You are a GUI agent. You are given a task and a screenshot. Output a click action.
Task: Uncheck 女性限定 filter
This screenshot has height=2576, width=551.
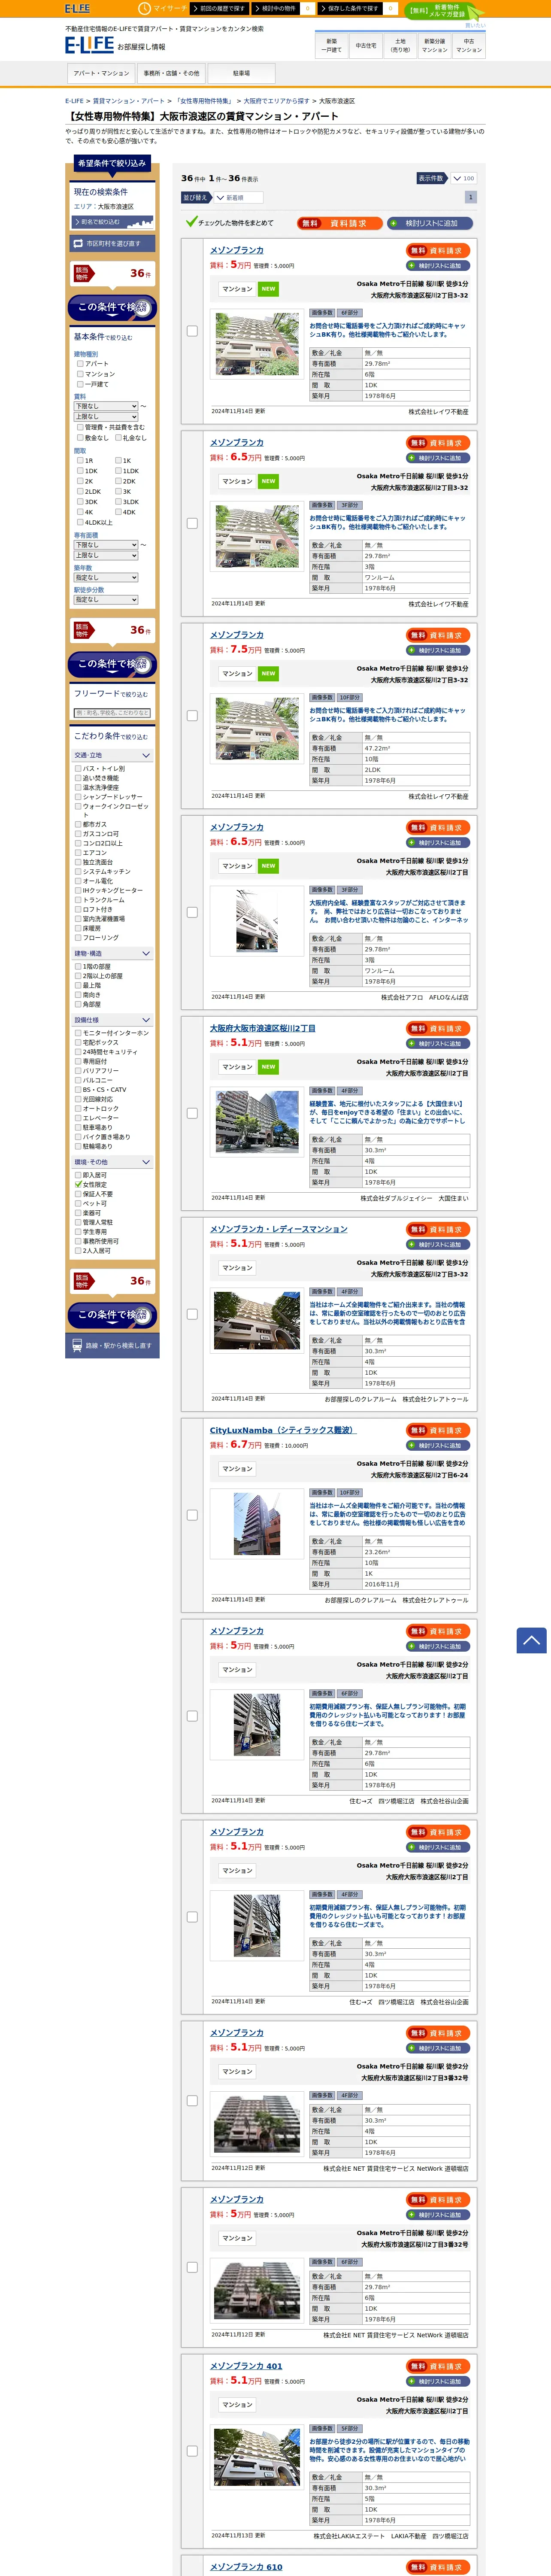click(x=78, y=1184)
